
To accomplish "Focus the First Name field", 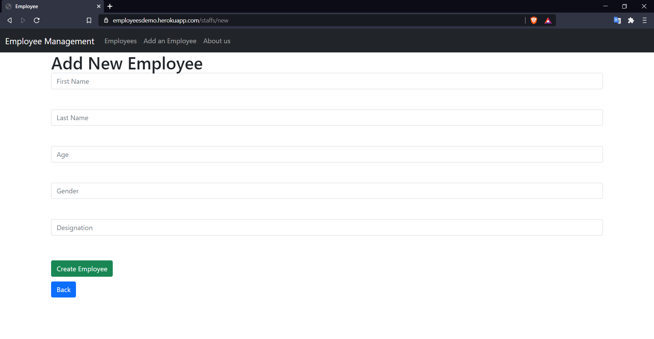I will (x=327, y=81).
